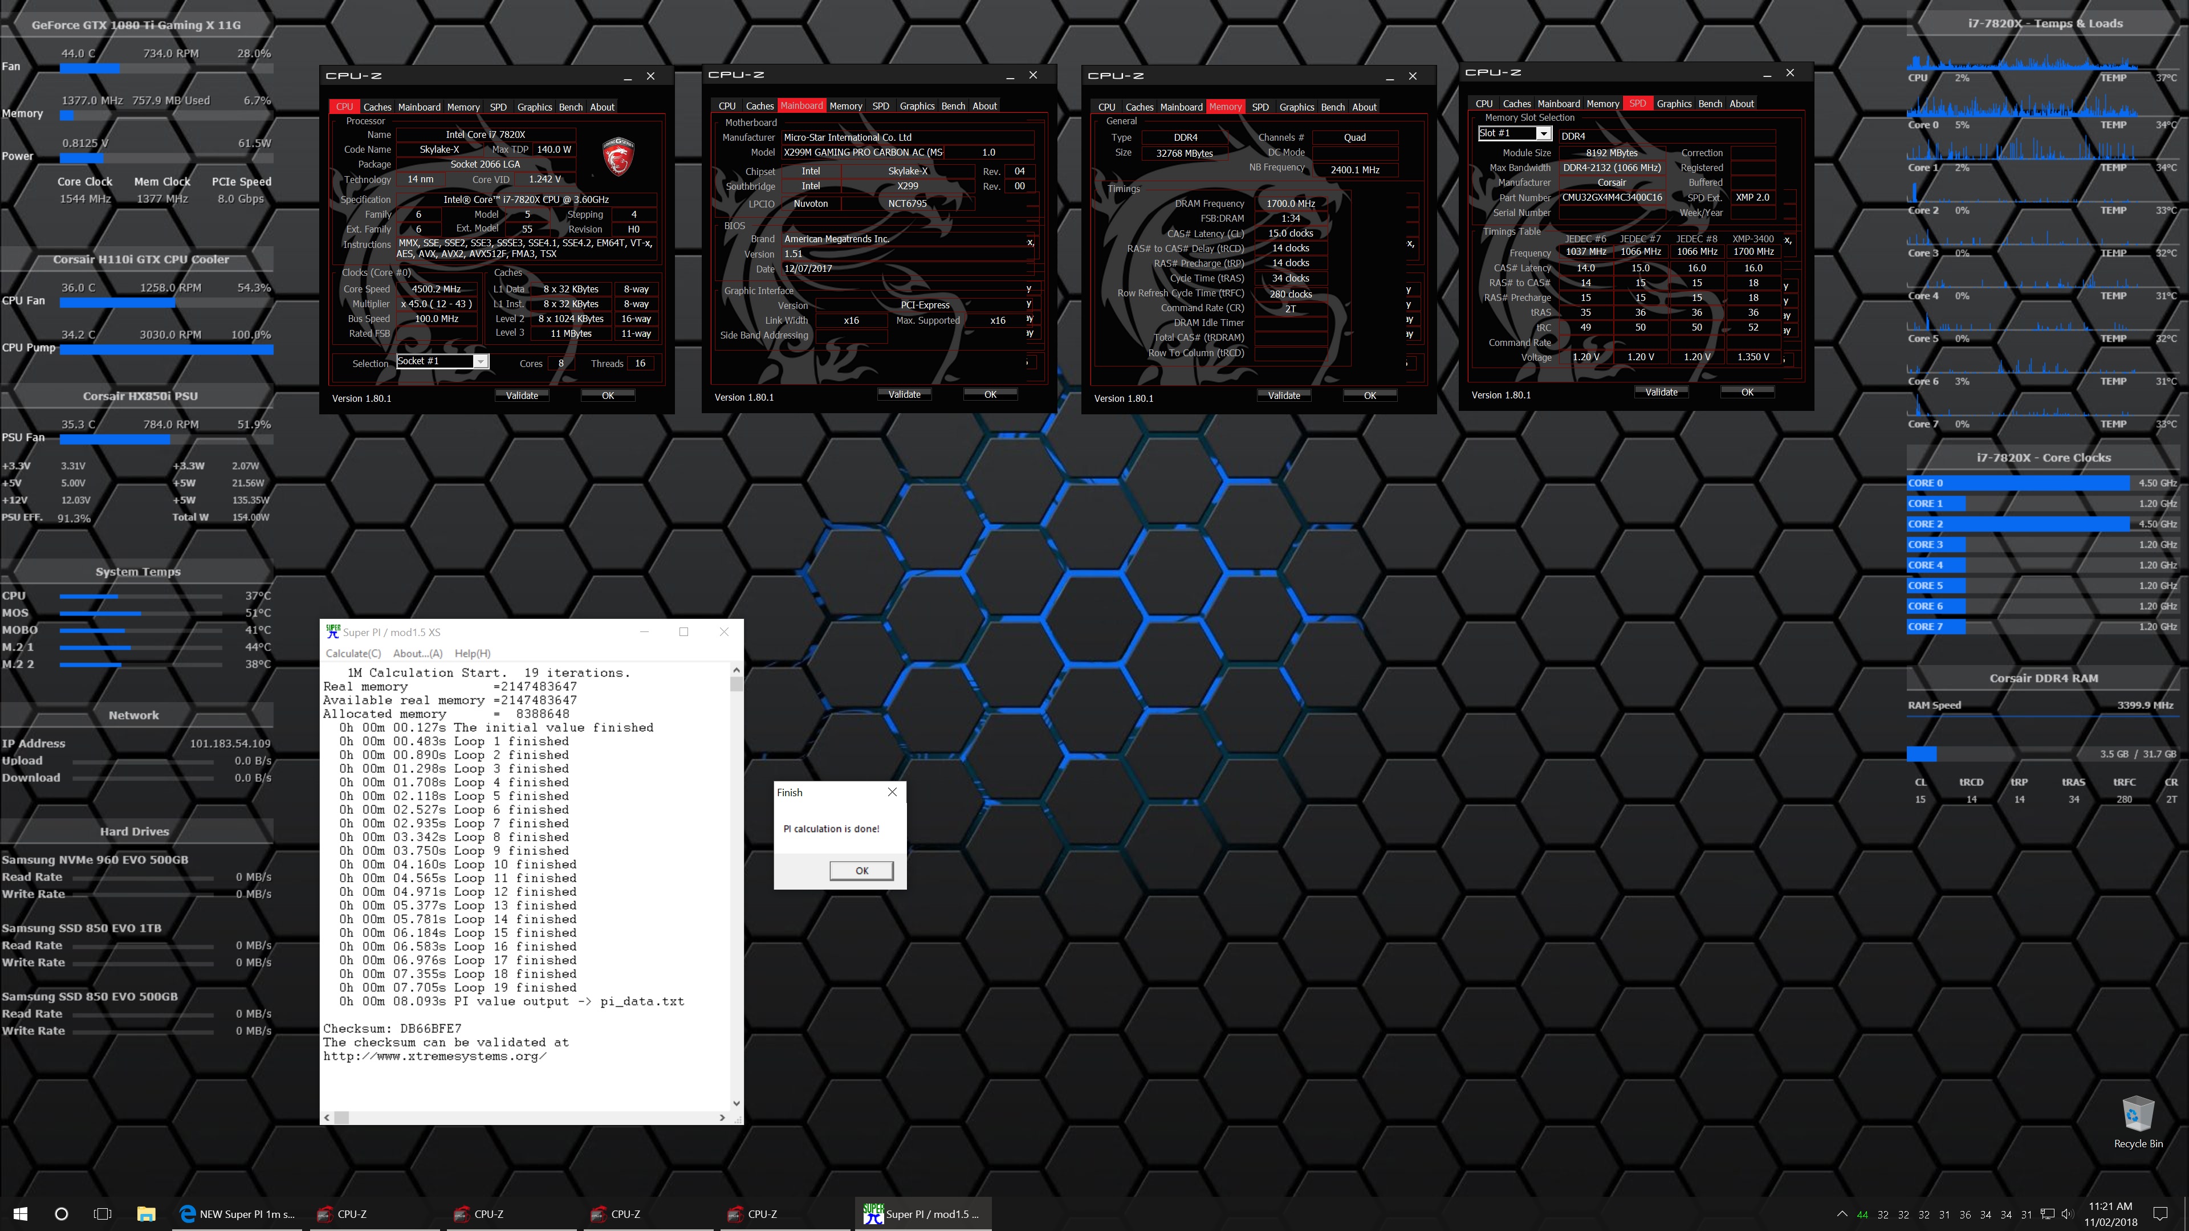
Task: Open Bench tab in Mainboard CPU-Z window
Action: [953, 106]
